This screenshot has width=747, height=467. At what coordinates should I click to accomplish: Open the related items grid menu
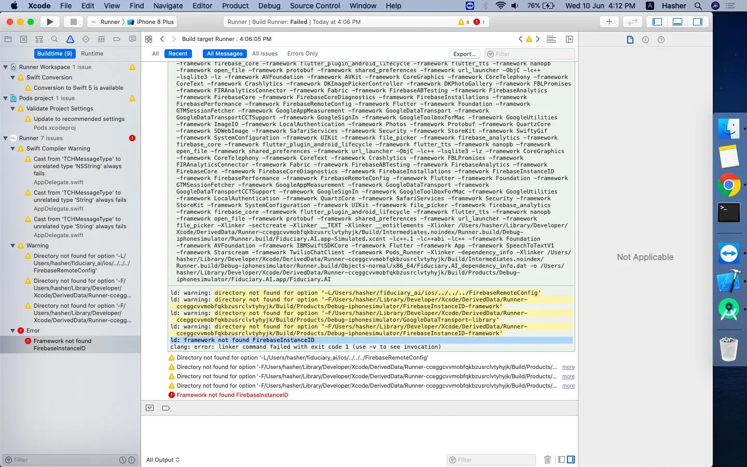tap(149, 39)
